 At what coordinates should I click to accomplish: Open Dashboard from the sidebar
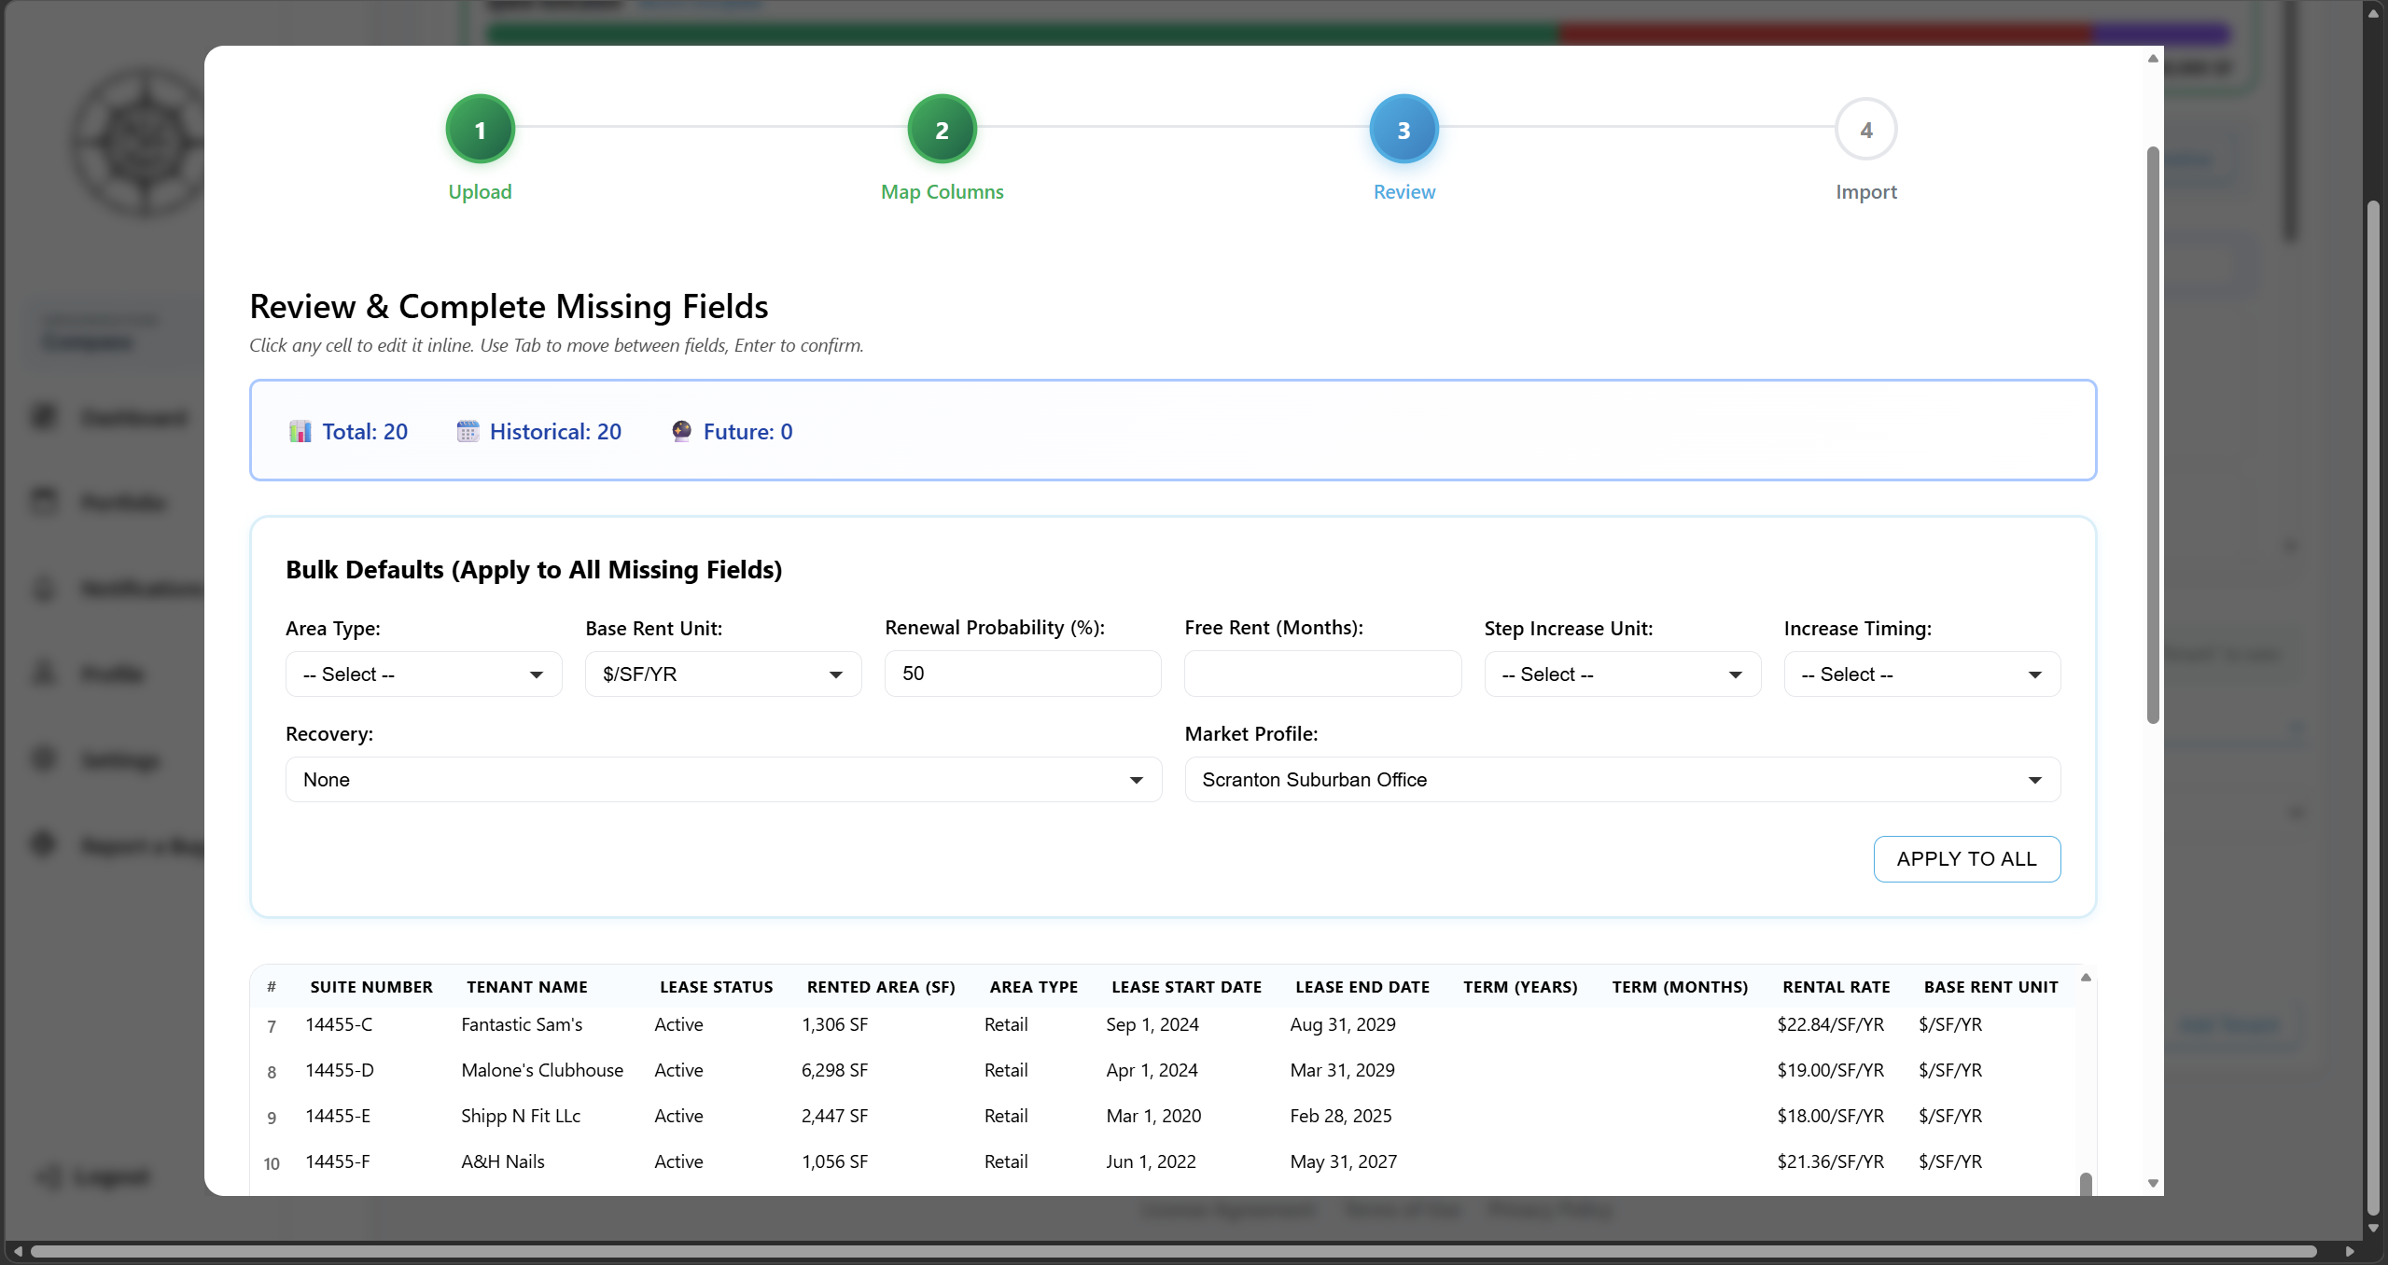pyautogui.click(x=44, y=416)
